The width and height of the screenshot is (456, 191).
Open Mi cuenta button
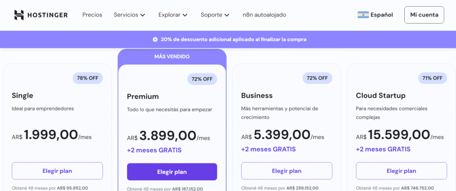[424, 15]
